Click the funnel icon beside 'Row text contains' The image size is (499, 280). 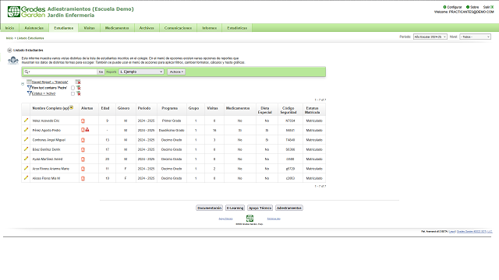[30, 88]
